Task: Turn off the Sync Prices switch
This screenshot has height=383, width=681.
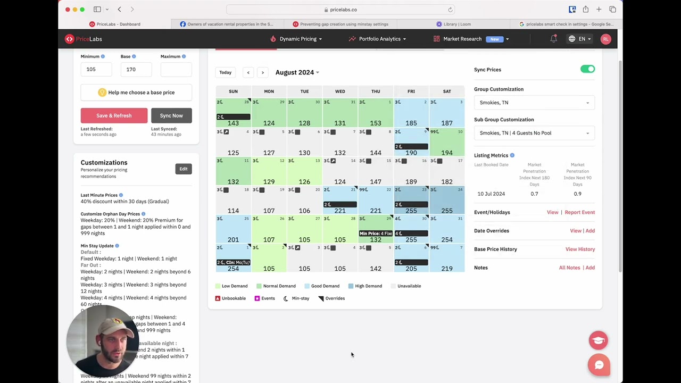Action: click(x=587, y=69)
